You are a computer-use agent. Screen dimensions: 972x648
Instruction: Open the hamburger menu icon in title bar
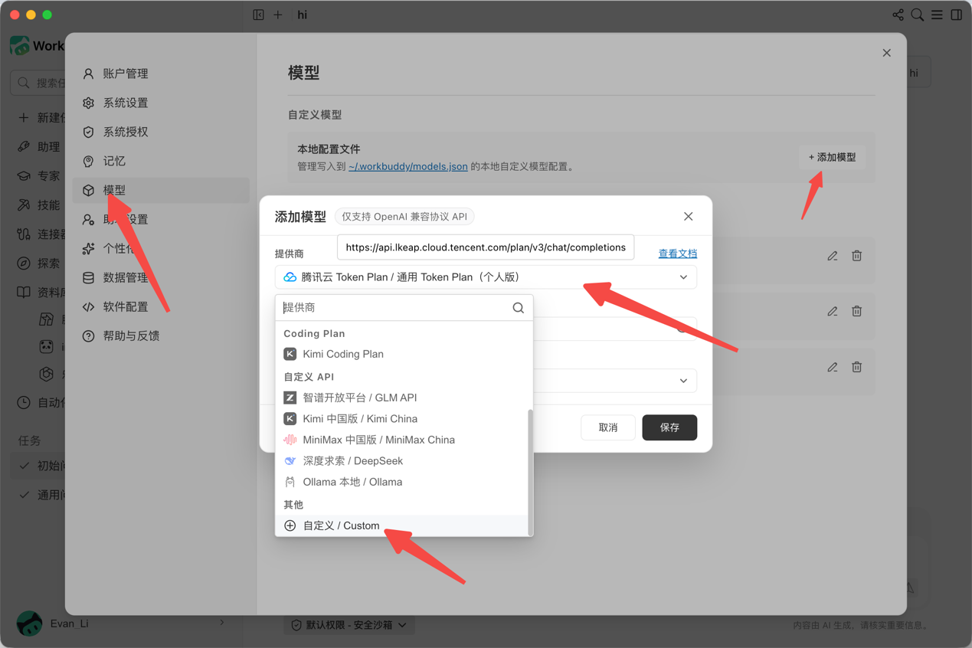pyautogui.click(x=937, y=15)
